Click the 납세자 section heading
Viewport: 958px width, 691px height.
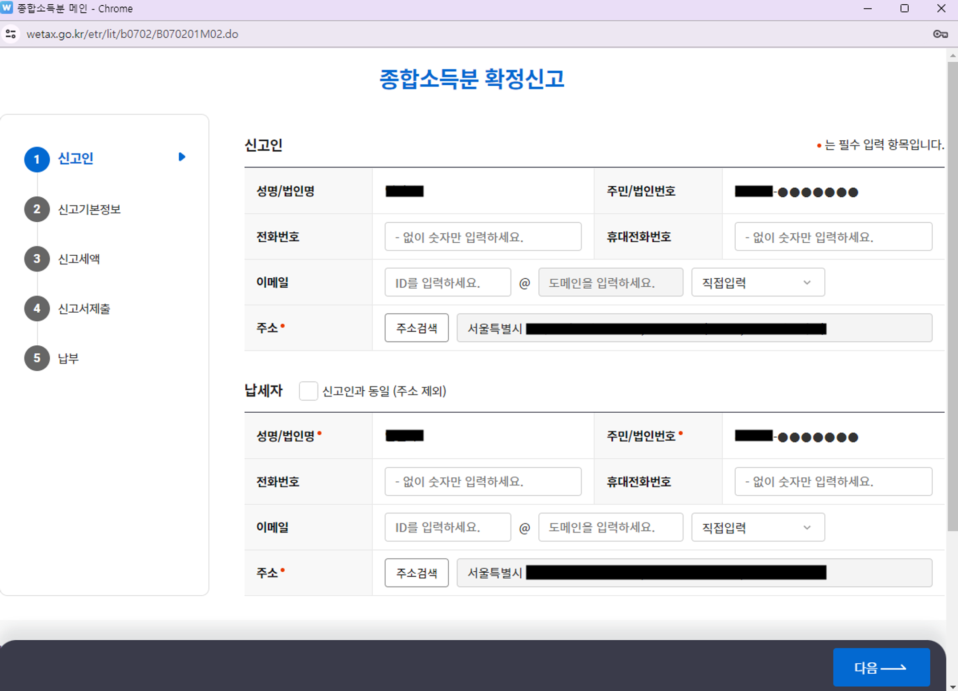tap(263, 390)
